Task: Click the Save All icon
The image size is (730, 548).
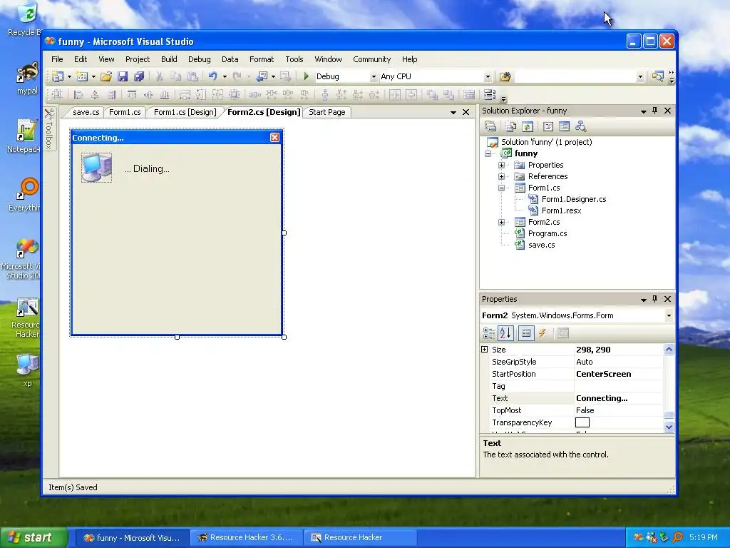Action: coord(139,76)
